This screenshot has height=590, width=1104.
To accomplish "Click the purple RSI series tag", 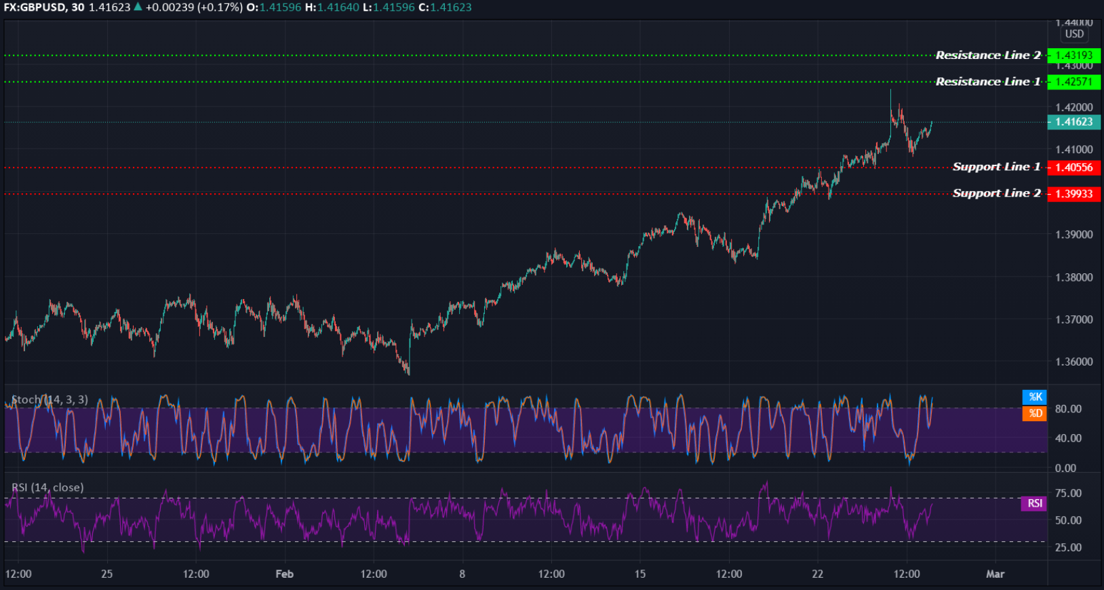I will click(x=1034, y=503).
